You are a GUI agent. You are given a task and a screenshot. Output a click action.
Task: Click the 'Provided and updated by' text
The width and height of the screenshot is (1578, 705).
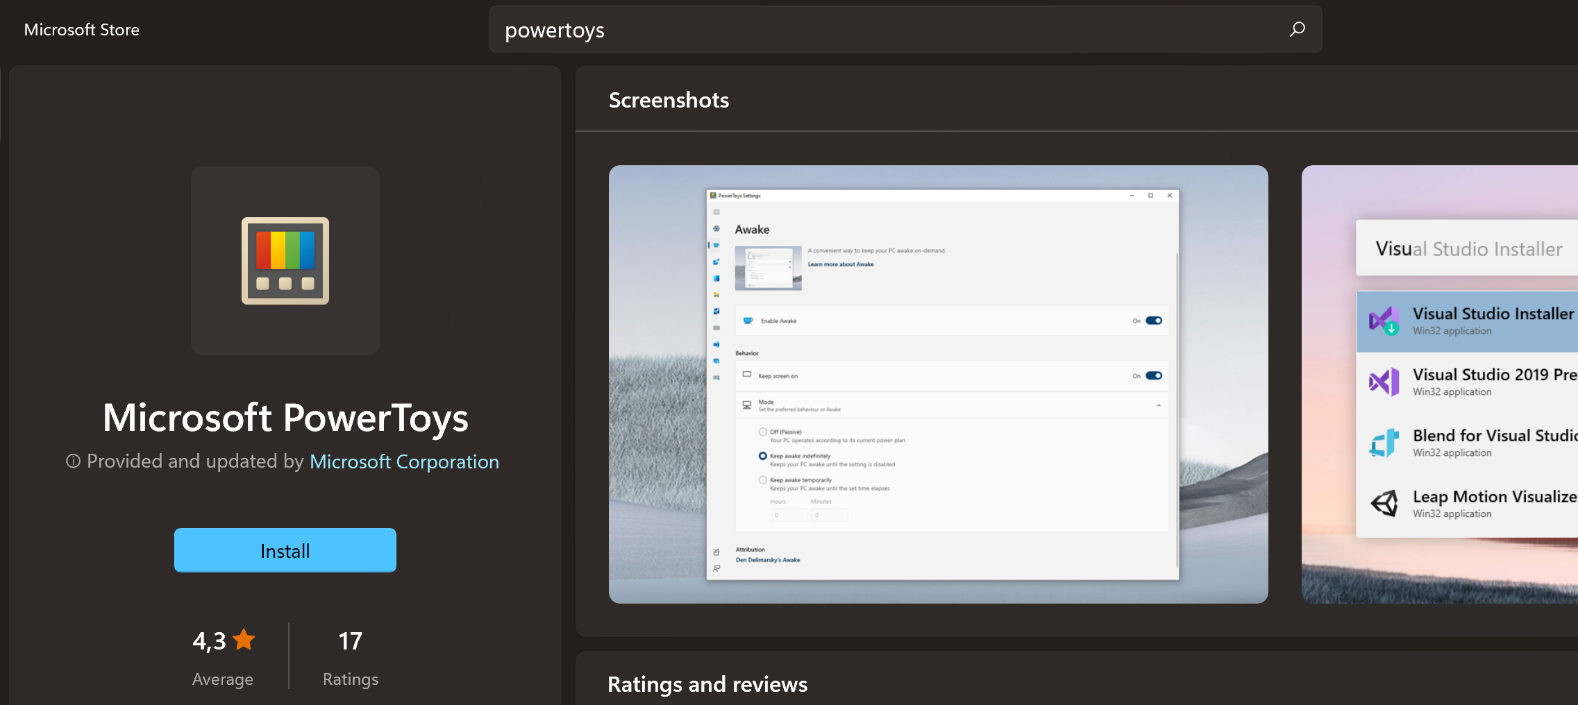coord(195,461)
